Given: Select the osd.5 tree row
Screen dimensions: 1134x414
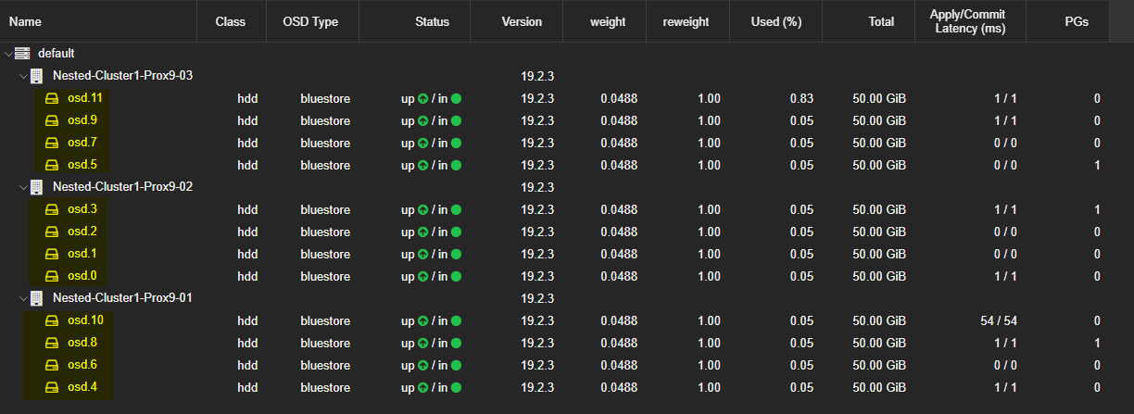Looking at the screenshot, I should point(567,164).
